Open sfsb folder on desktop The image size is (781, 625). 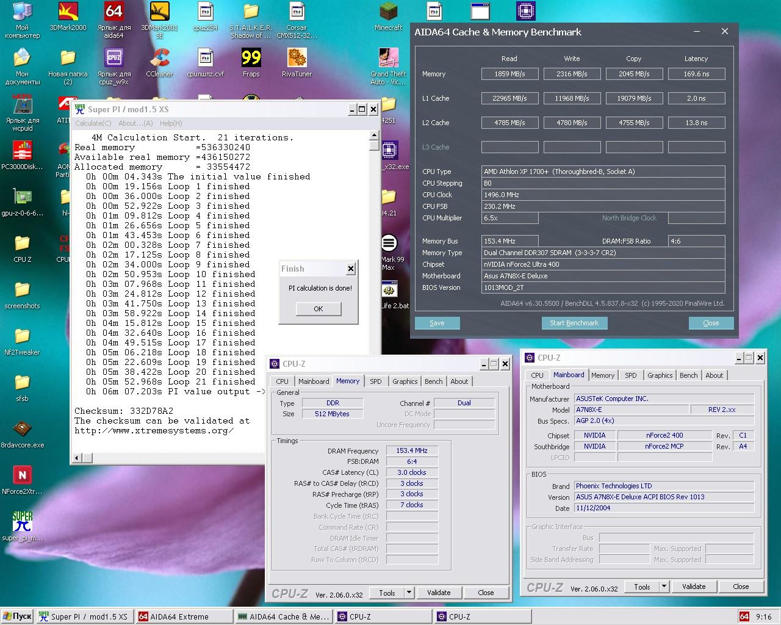click(23, 388)
